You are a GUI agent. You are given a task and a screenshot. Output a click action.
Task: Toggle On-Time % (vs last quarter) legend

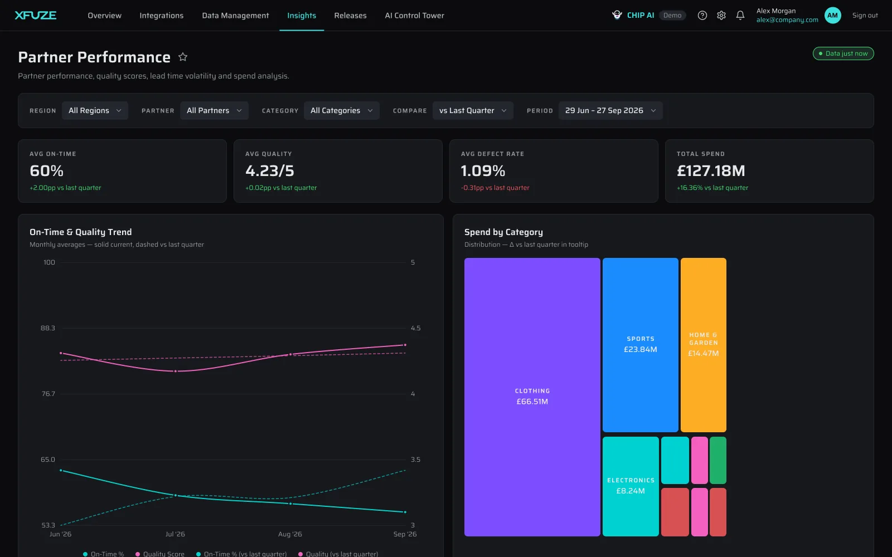point(241,554)
